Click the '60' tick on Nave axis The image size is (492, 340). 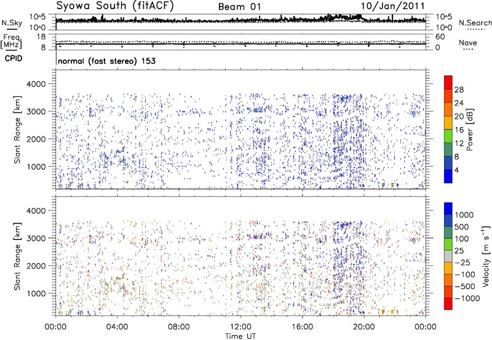coord(440,37)
